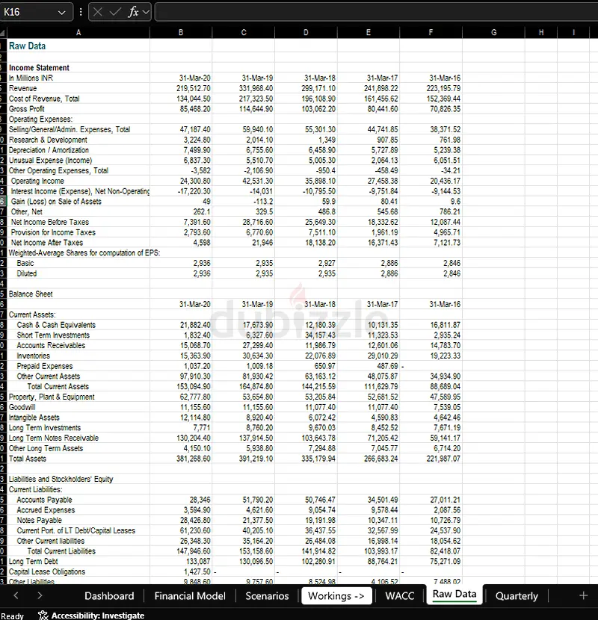Click the Name Box showing K16
This screenshot has height=620, width=598.
[28, 12]
